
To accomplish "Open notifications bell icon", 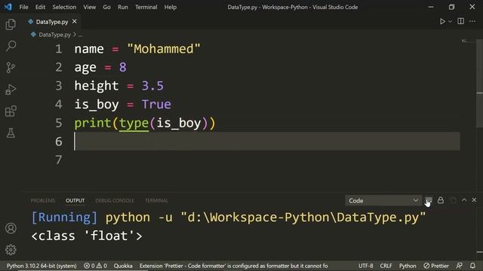I will pos(472,266).
